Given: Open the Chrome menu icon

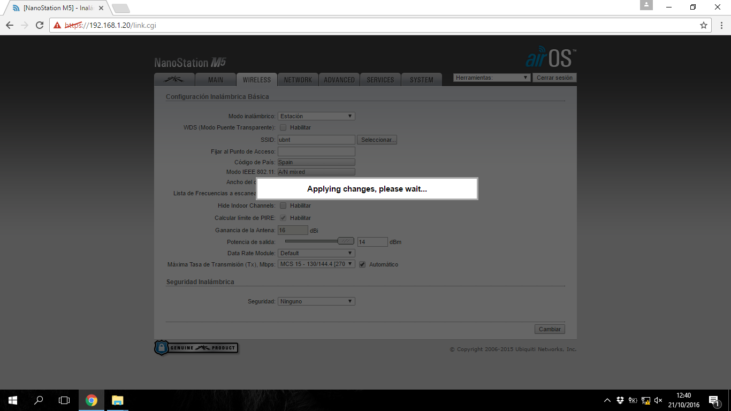Looking at the screenshot, I should [x=720, y=25].
